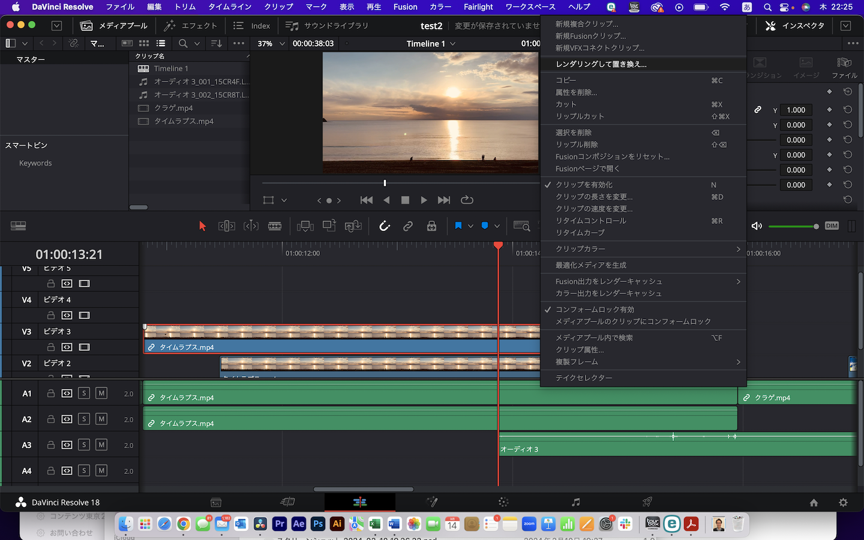This screenshot has width=864, height=540.
Task: Open the Inspector panel
Action: [x=794, y=25]
